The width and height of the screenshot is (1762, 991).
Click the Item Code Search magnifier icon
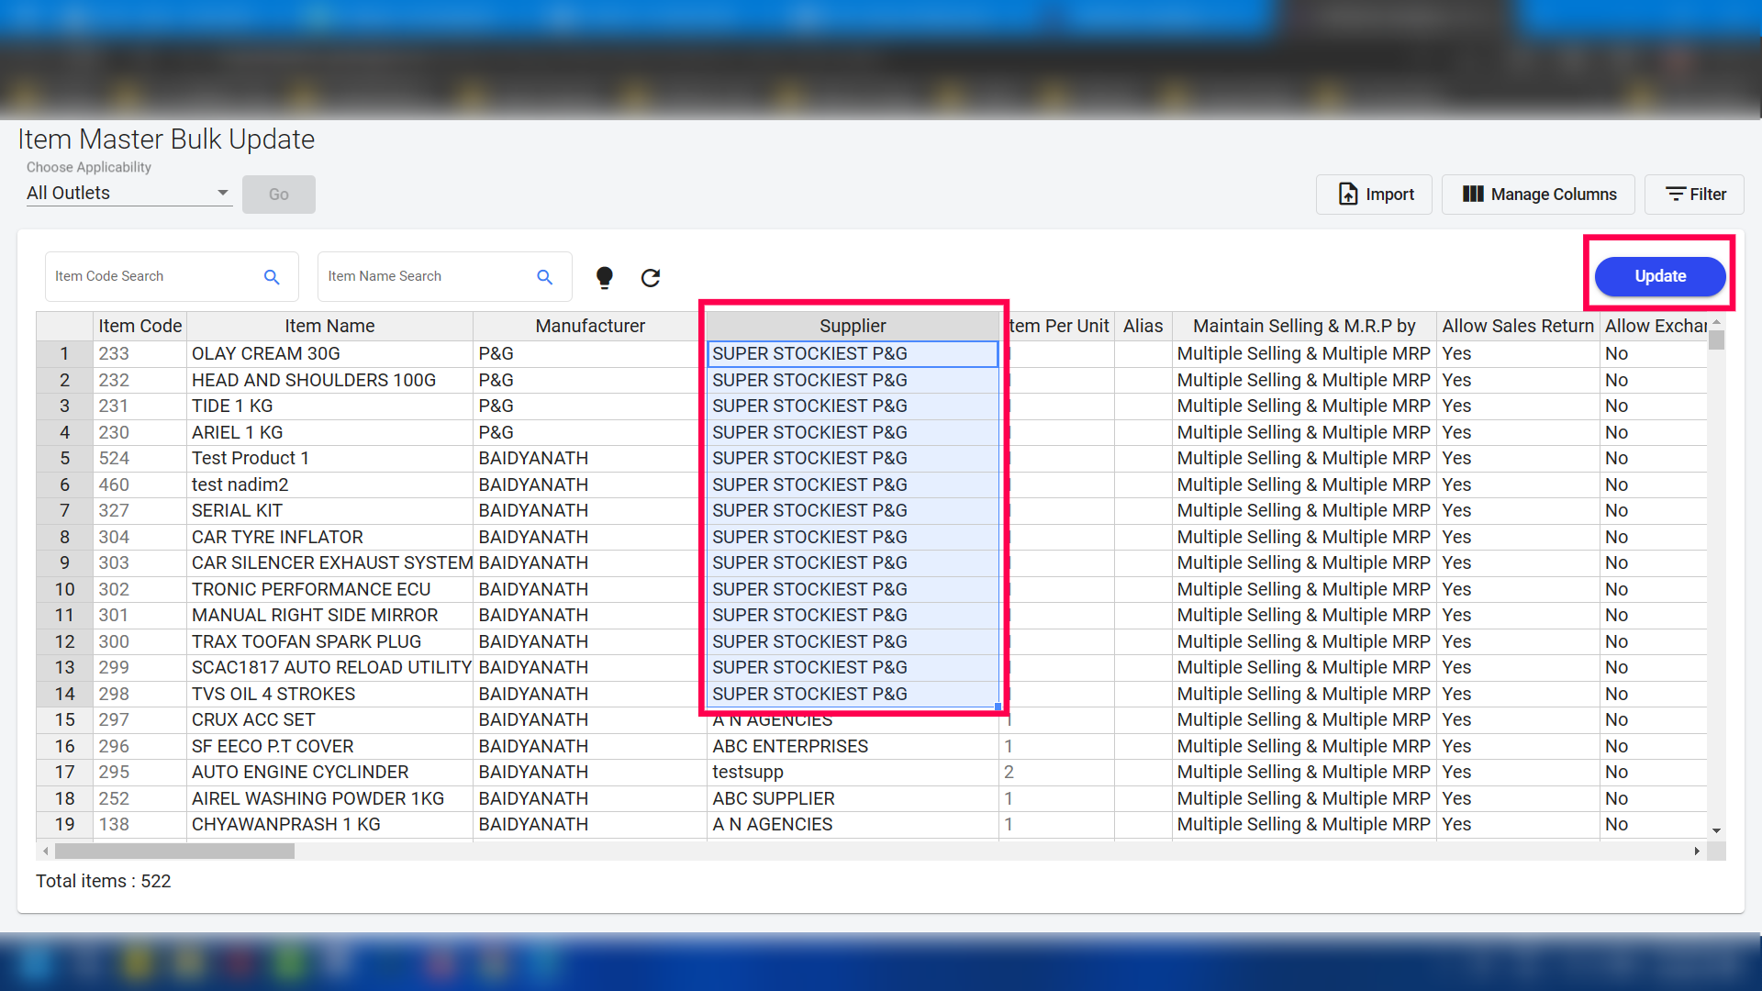pos(272,277)
